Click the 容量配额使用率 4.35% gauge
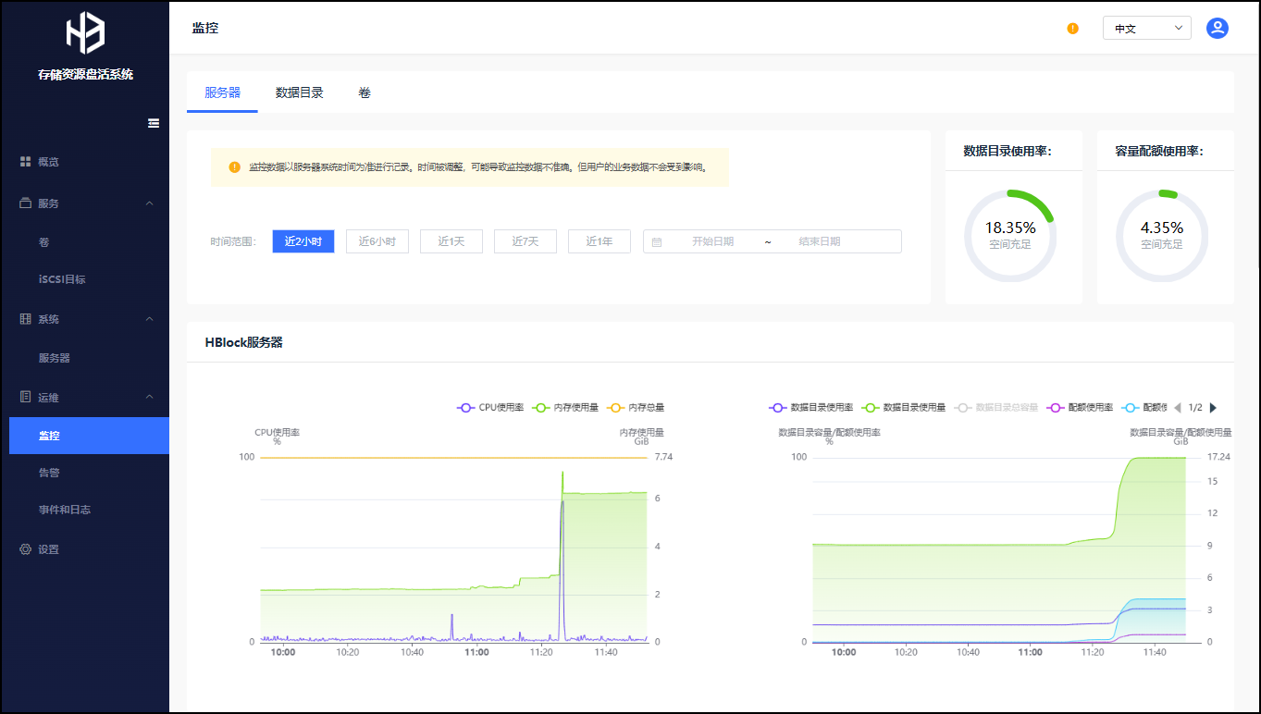The height and width of the screenshot is (714, 1261). [x=1162, y=236]
